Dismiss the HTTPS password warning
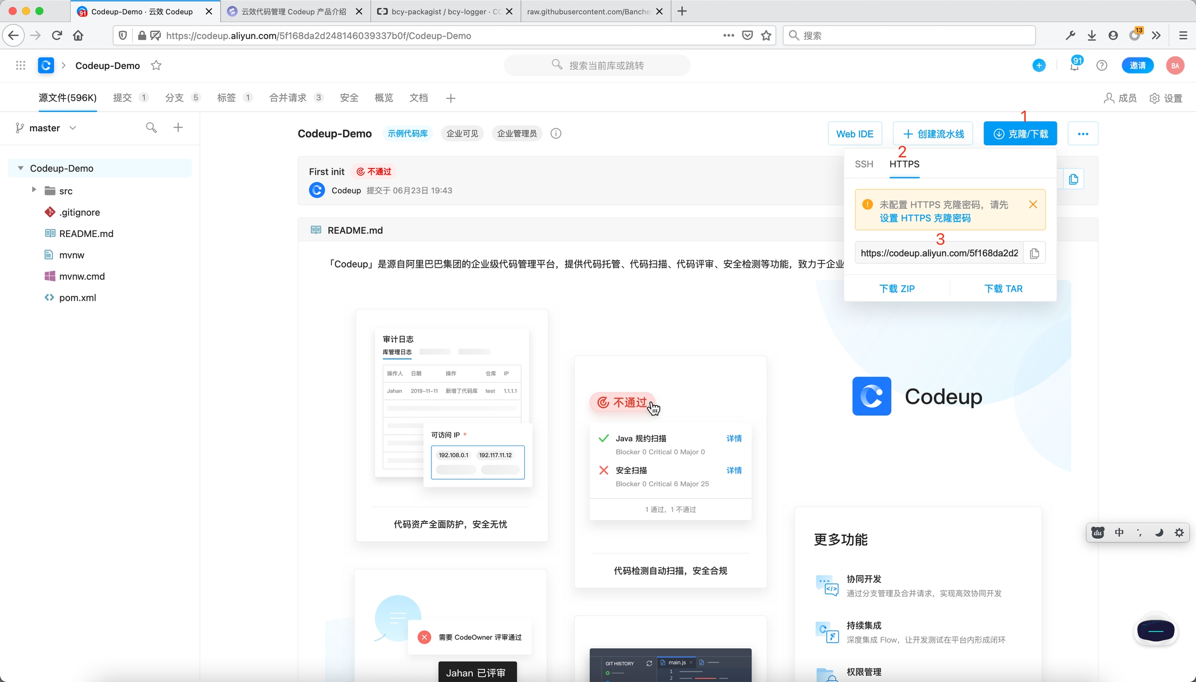The height and width of the screenshot is (682, 1196). coord(1032,204)
